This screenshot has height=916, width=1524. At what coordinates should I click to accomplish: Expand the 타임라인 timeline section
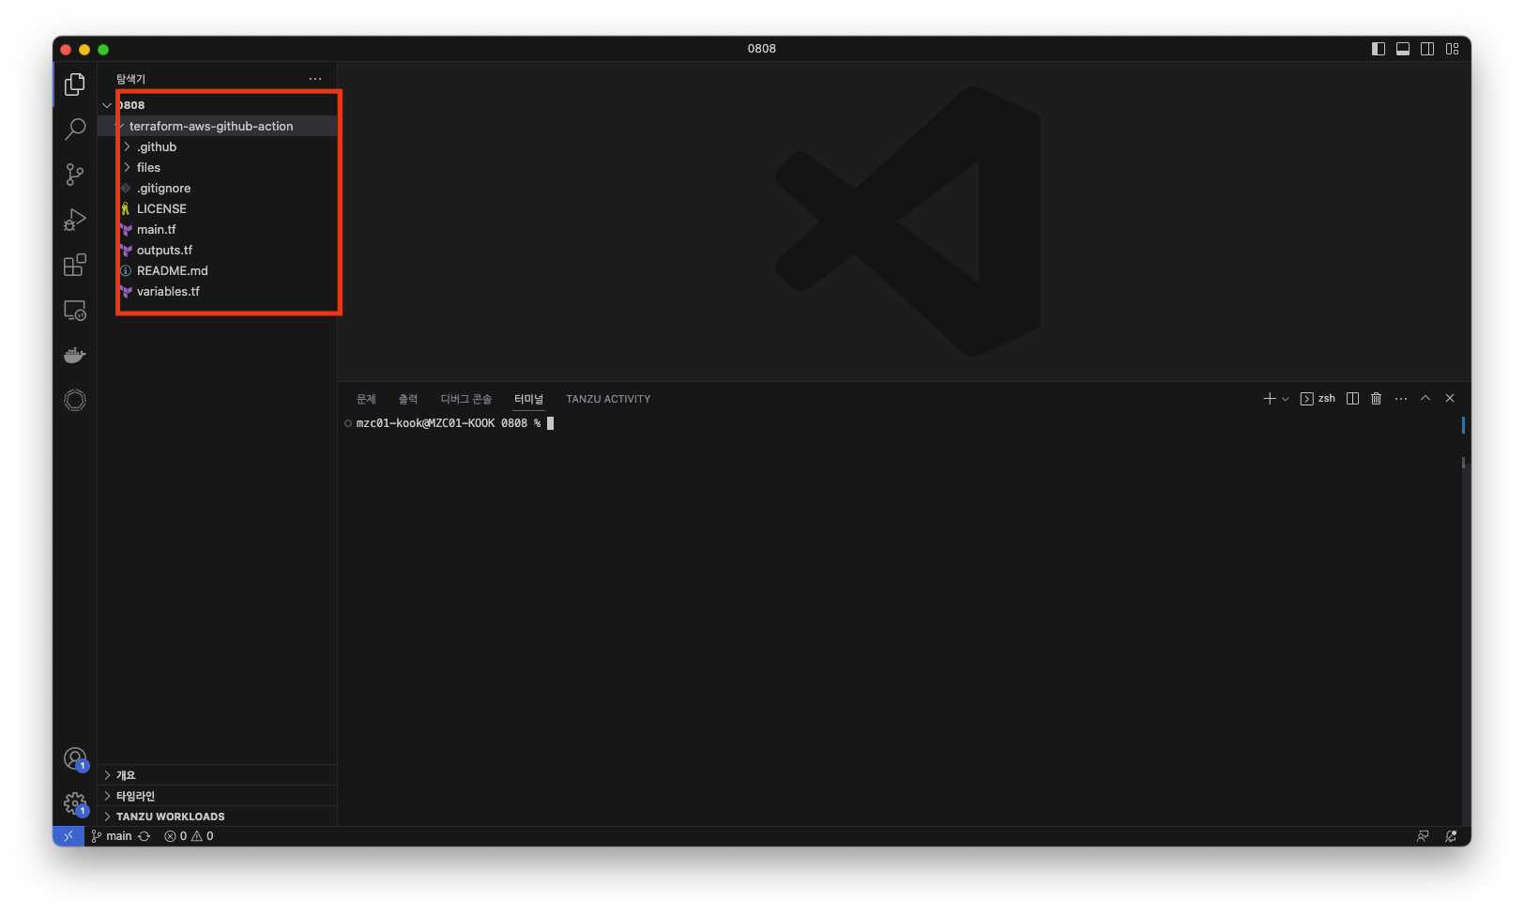click(218, 796)
